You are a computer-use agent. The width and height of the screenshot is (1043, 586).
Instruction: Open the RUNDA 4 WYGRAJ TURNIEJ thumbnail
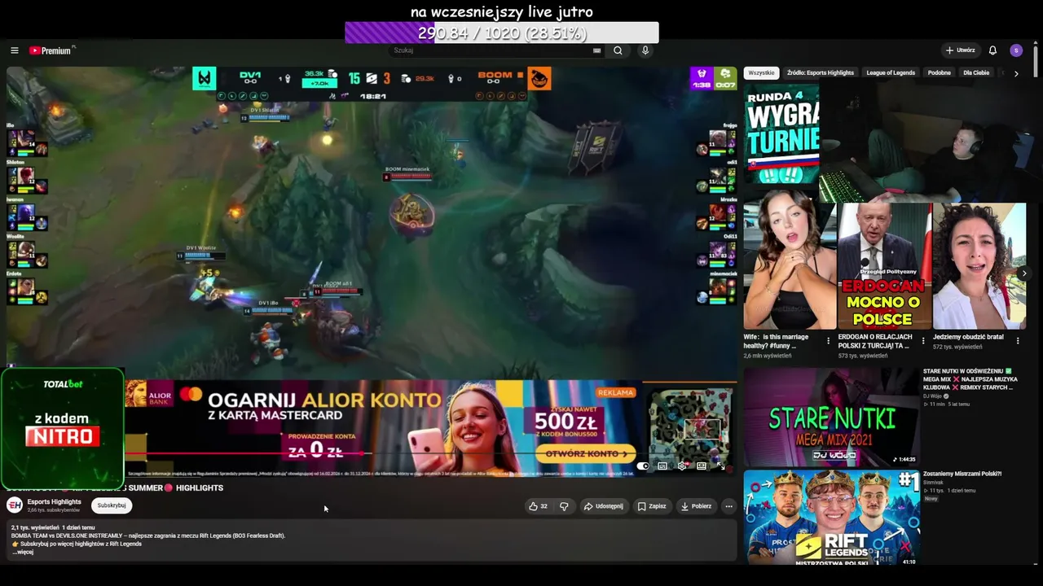click(781, 134)
